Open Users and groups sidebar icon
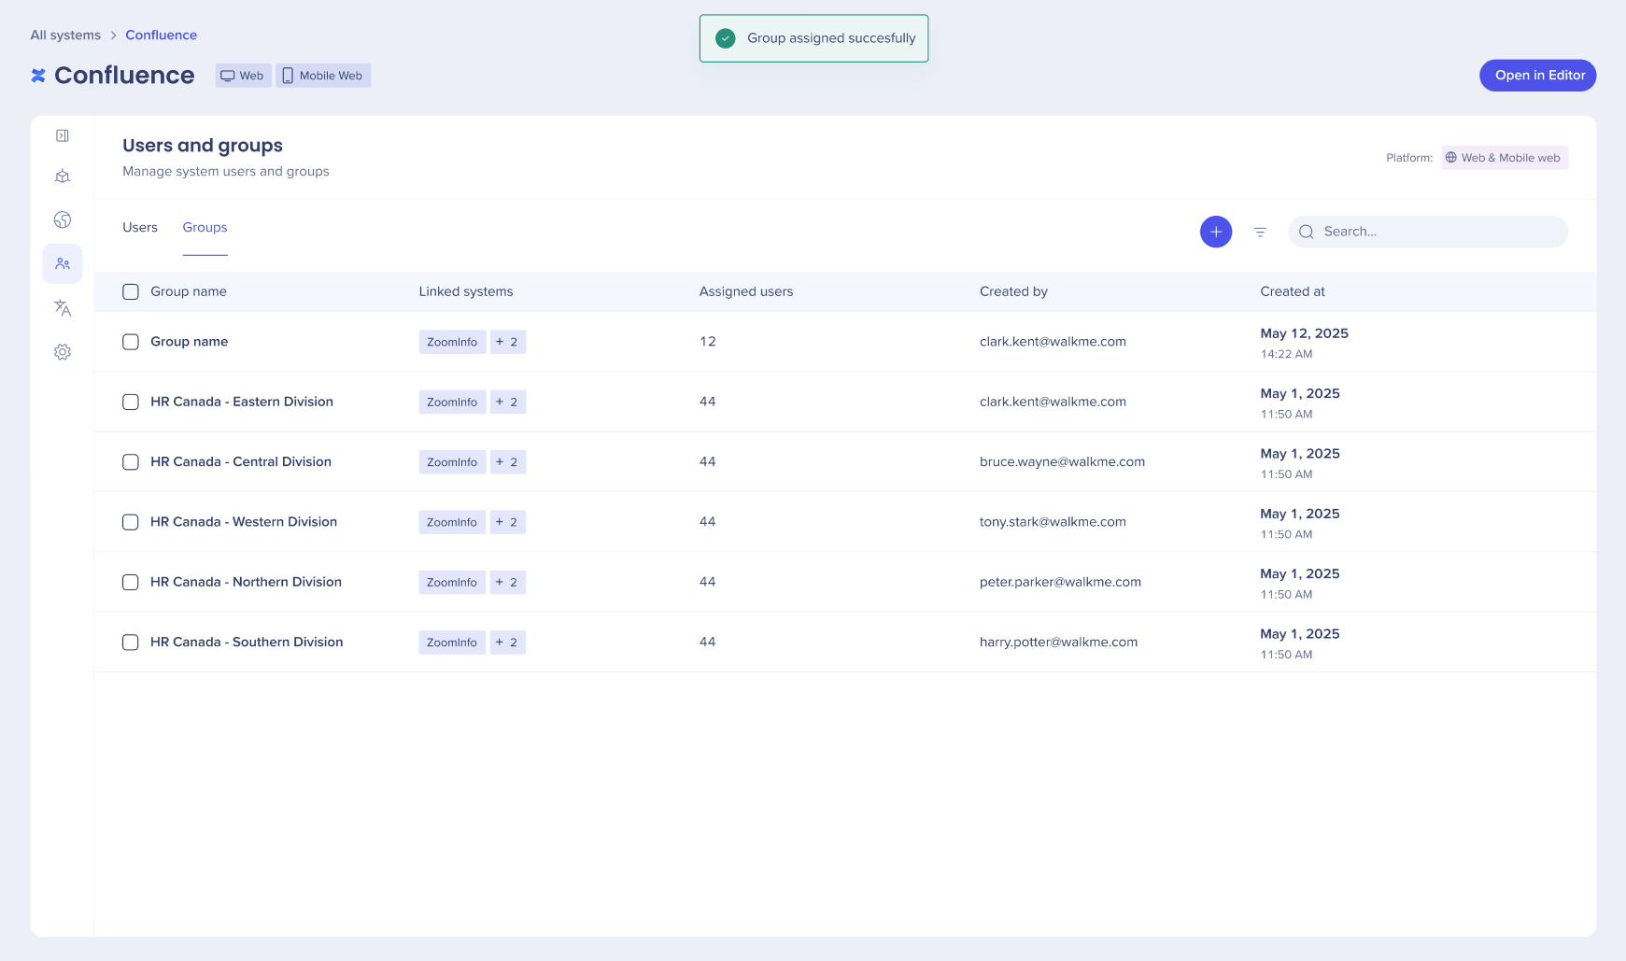The width and height of the screenshot is (1626, 961). 63,264
